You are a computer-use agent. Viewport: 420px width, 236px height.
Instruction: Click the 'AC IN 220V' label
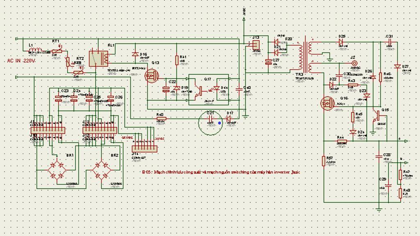(21, 61)
